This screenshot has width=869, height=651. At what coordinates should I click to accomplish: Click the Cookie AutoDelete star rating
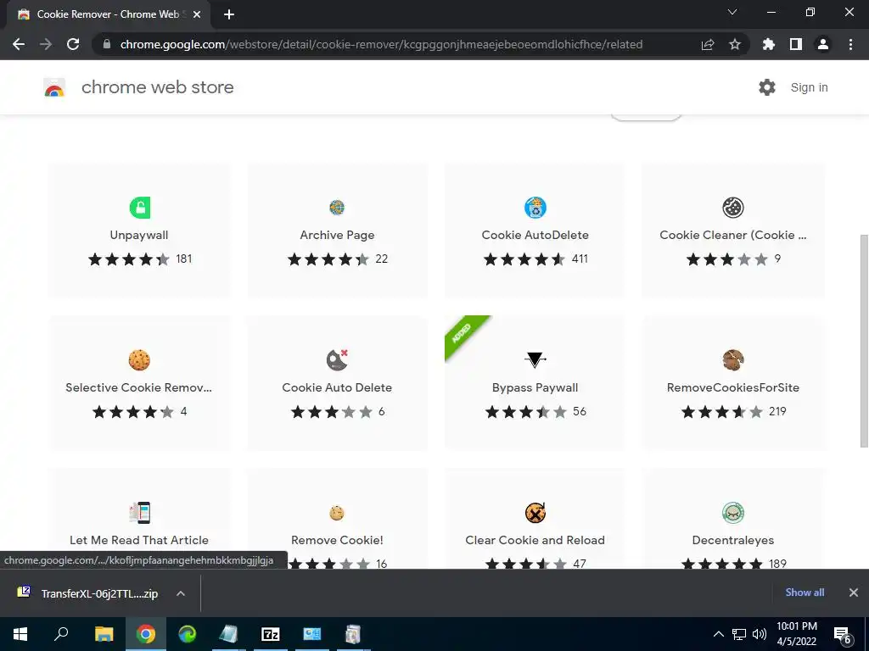tap(524, 259)
